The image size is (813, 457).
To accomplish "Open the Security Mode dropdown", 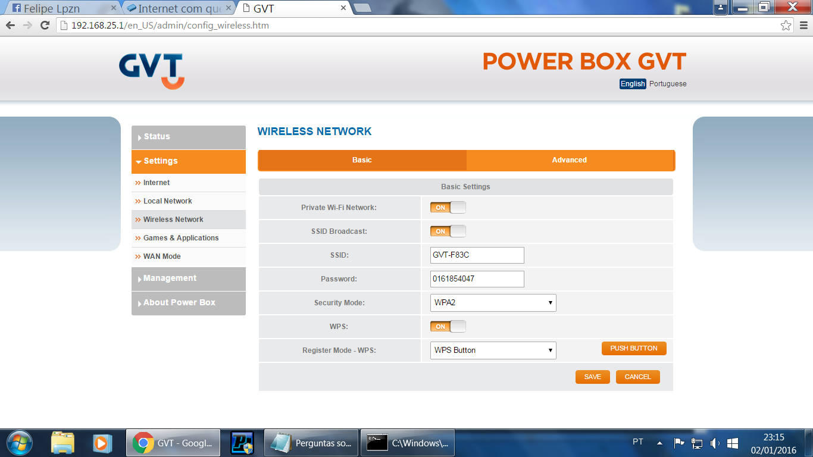I will tap(493, 302).
